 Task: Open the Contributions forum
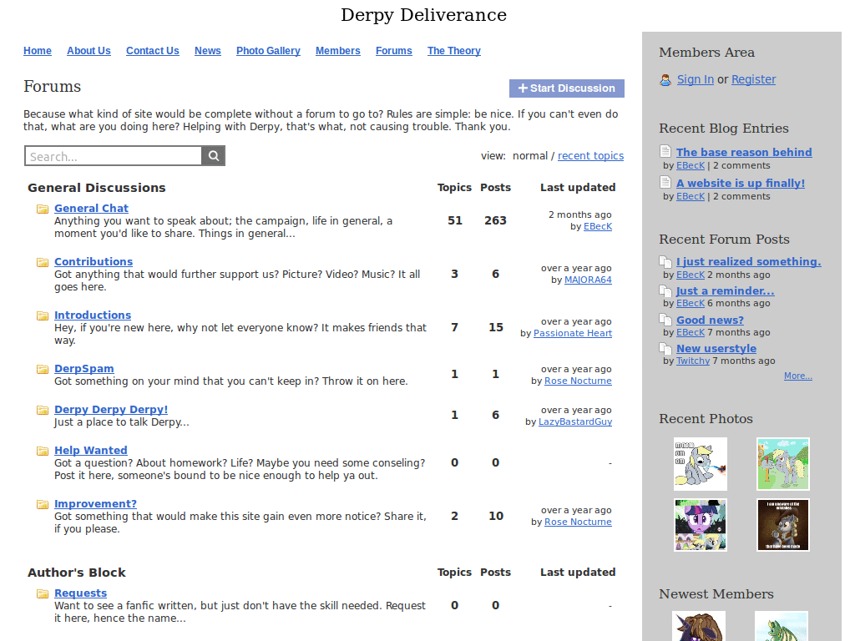coord(94,261)
